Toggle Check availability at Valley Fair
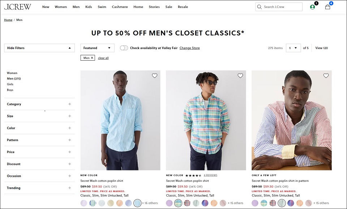 coord(124,48)
